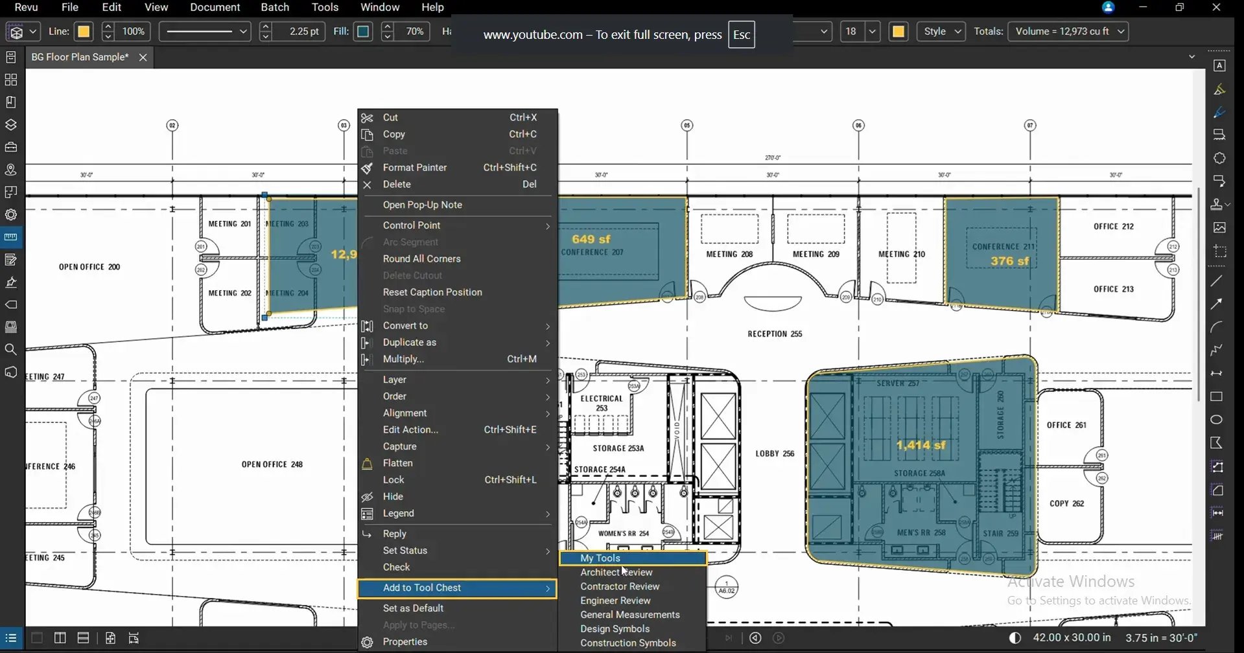Select the Stamp tool
Viewport: 1244px width, 653px height.
pyautogui.click(x=1217, y=204)
